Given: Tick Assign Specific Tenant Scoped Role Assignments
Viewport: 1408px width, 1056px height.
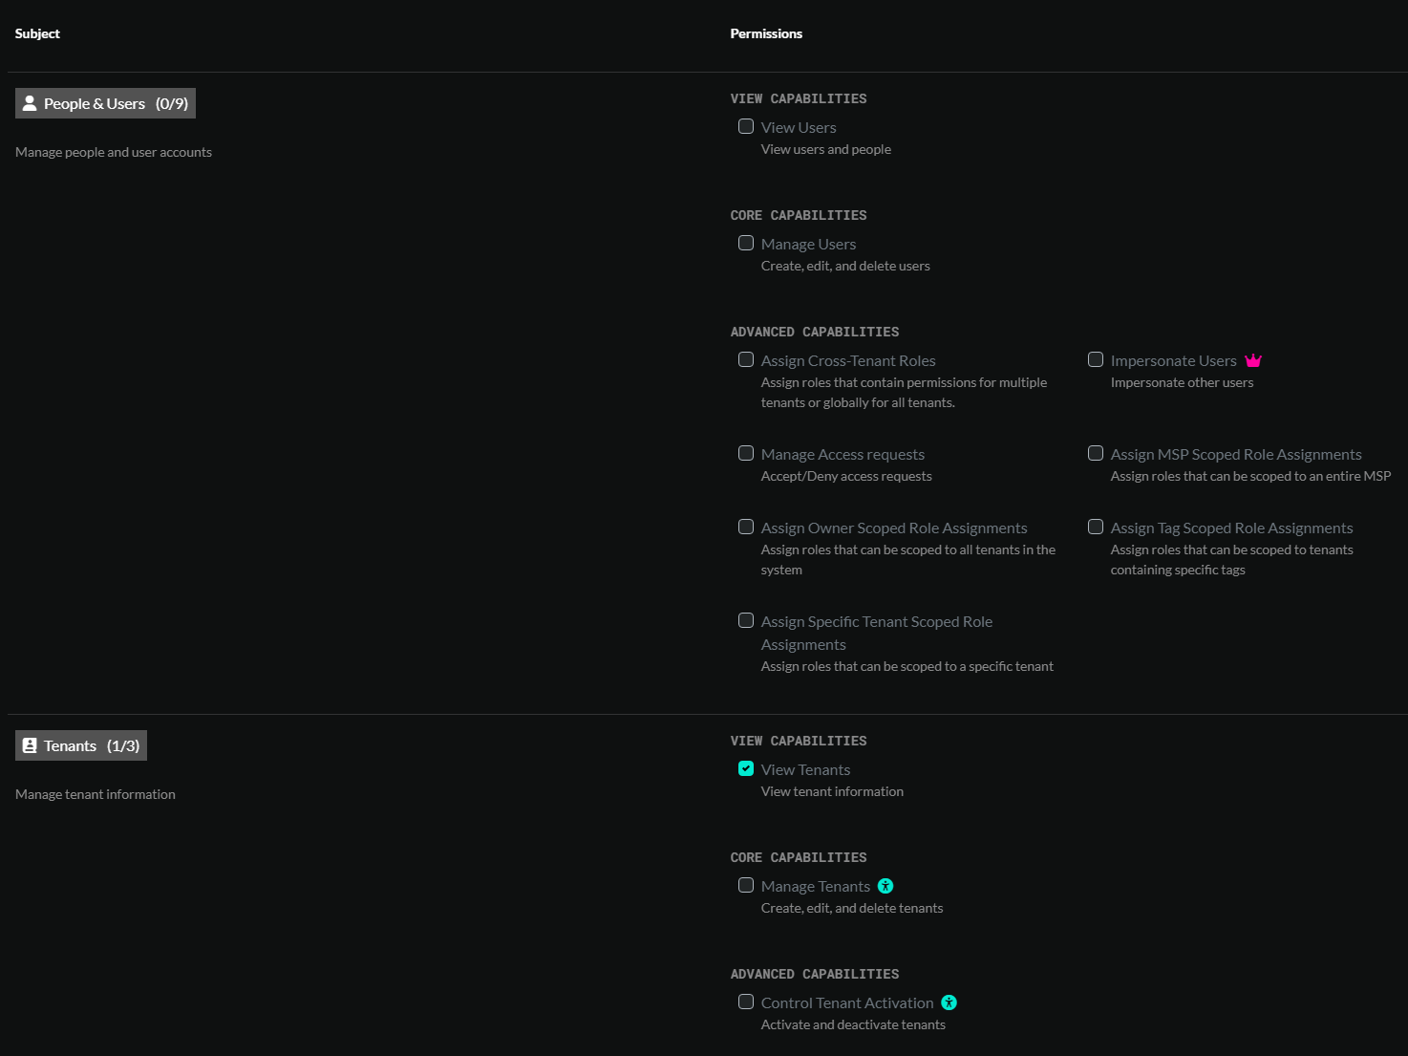Looking at the screenshot, I should (x=746, y=620).
